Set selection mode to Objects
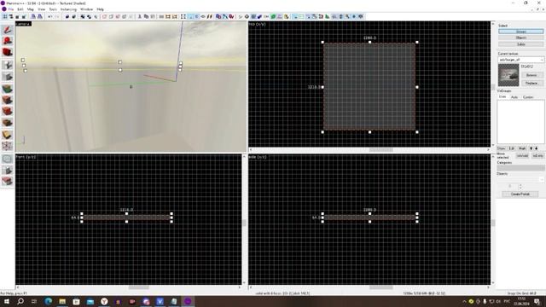This screenshot has width=546, height=307. tap(520, 38)
